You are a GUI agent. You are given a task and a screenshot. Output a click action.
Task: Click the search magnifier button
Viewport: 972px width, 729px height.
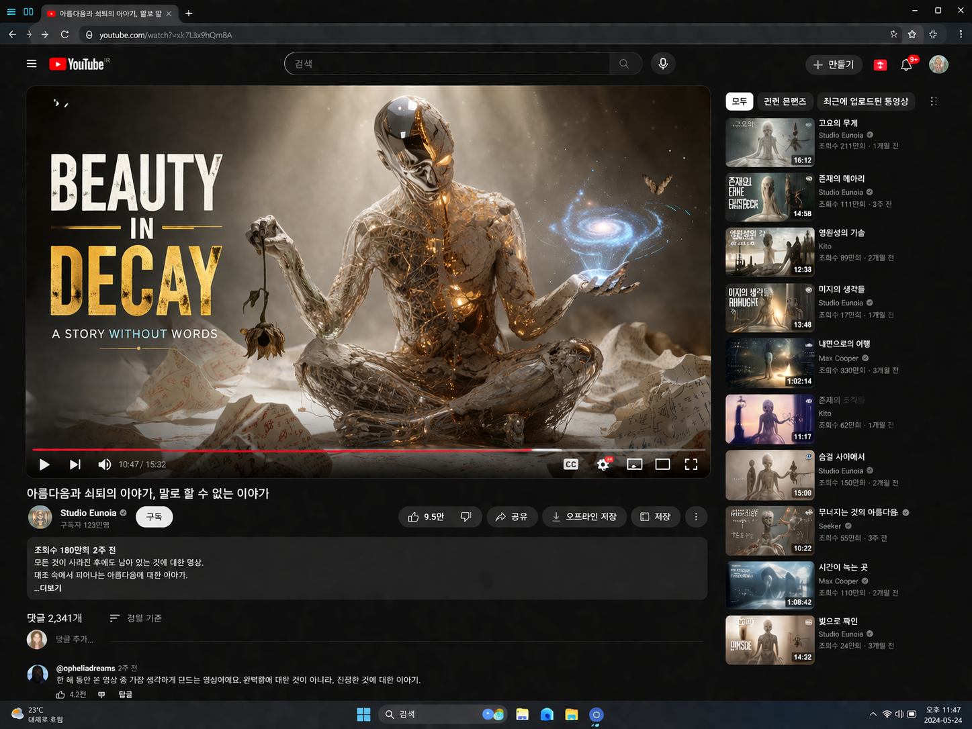point(625,64)
